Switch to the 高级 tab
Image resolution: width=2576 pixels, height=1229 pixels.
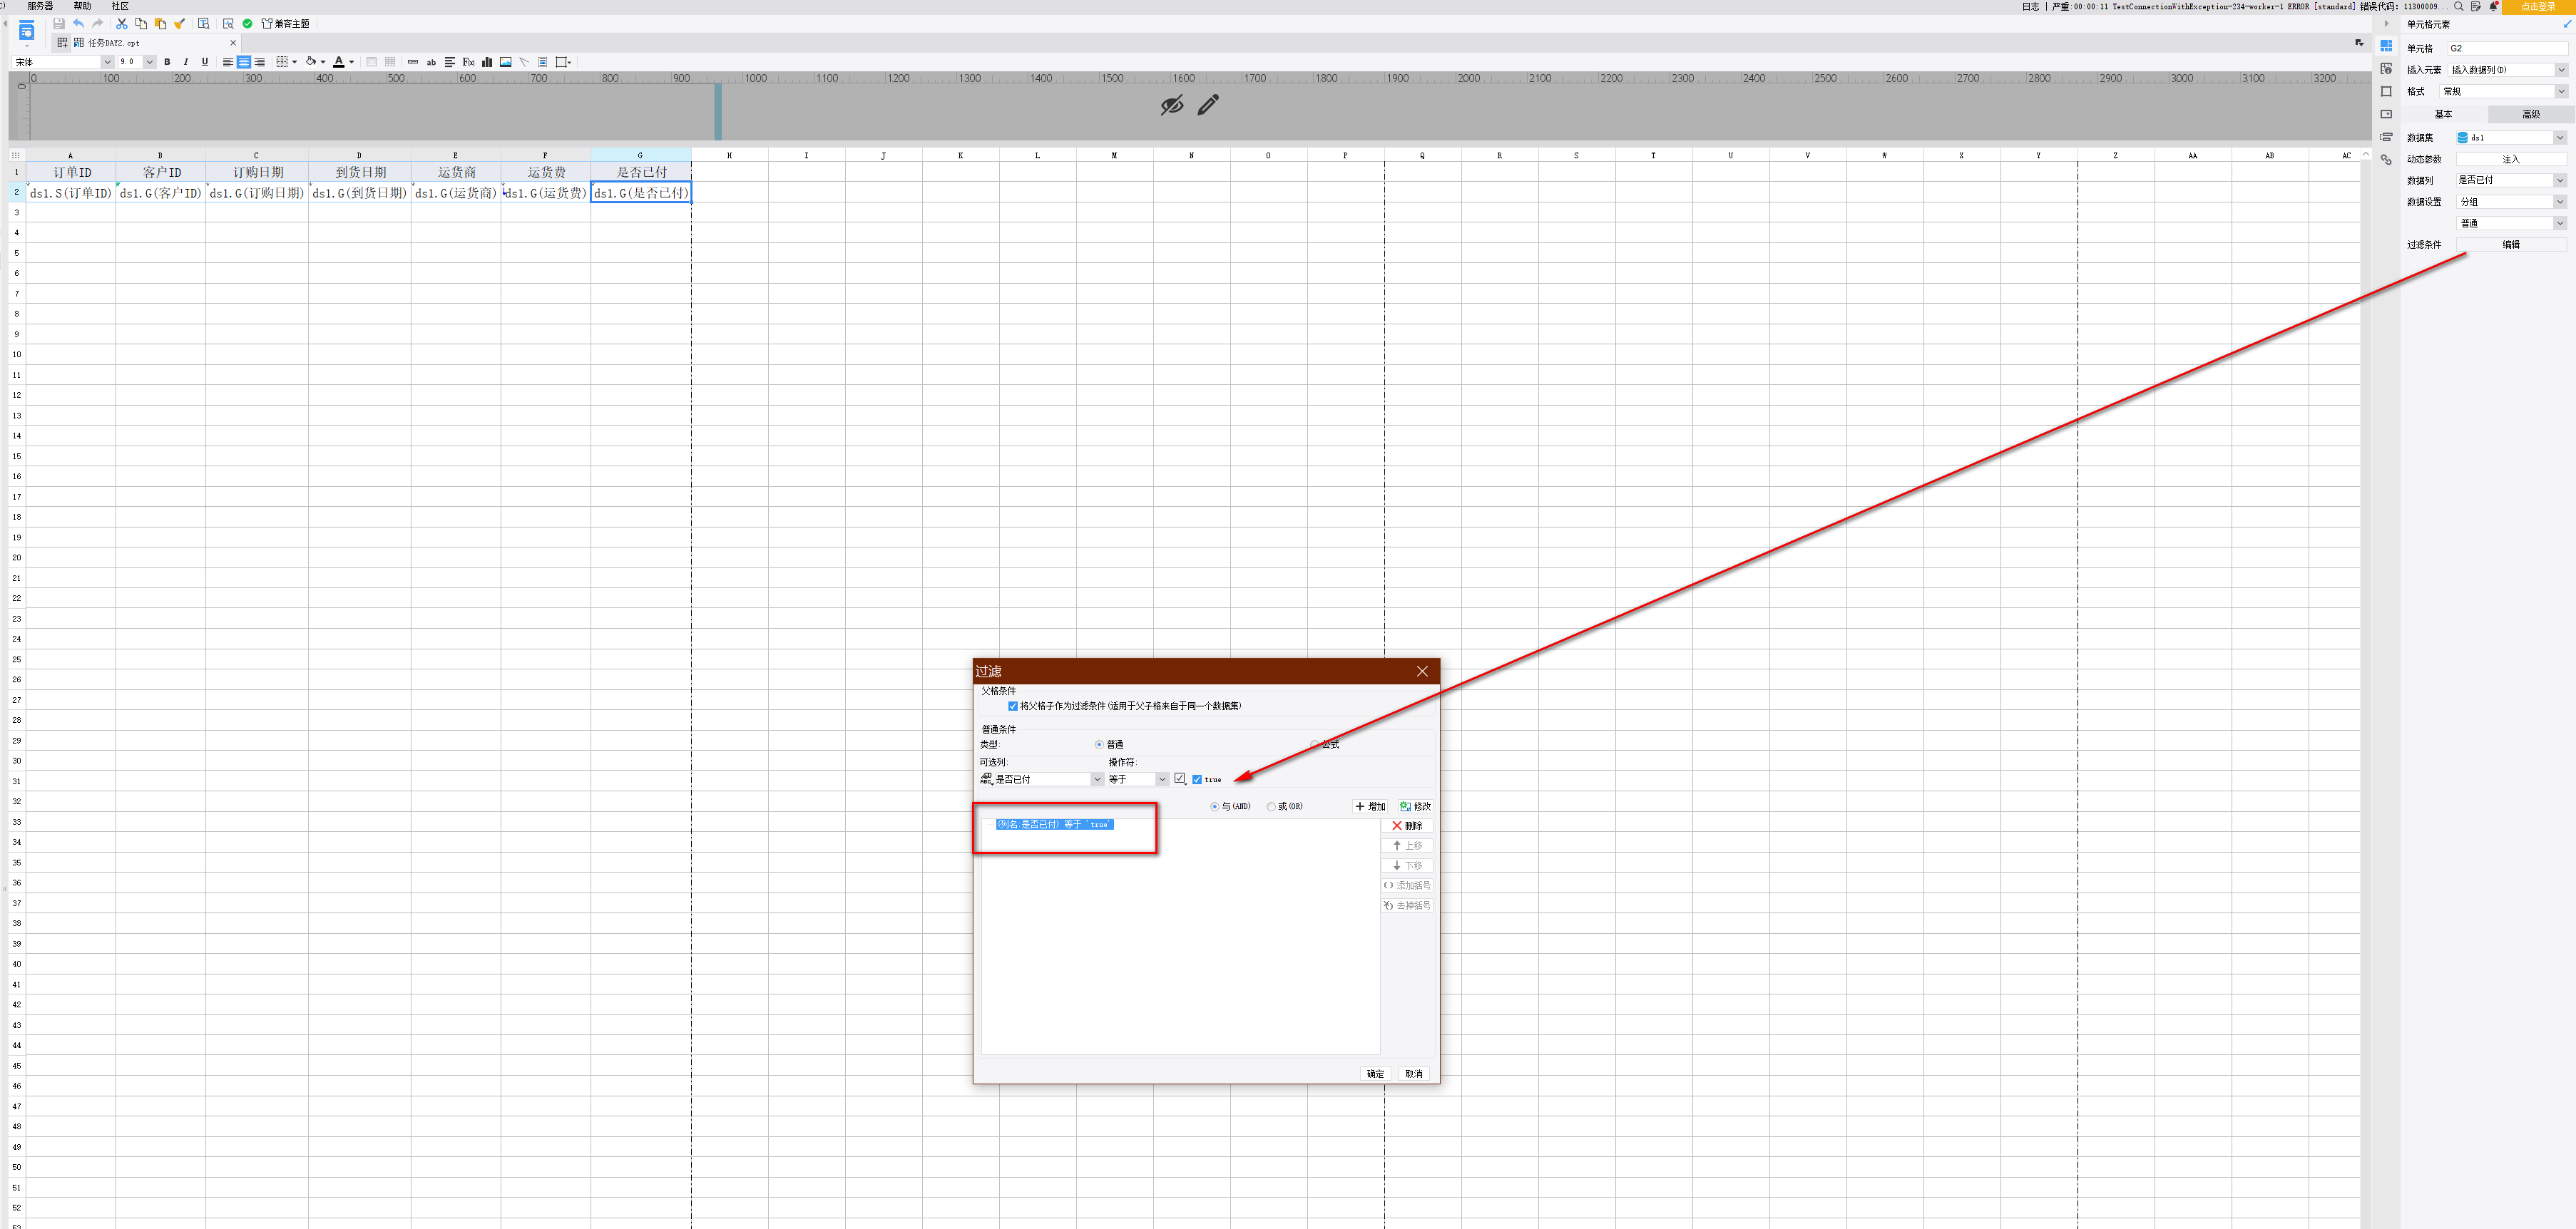pyautogui.click(x=2530, y=114)
